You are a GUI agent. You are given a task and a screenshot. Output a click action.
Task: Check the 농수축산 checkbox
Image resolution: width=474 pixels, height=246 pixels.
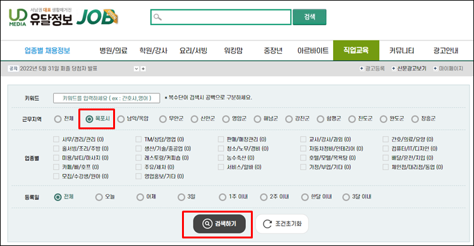click(221, 158)
